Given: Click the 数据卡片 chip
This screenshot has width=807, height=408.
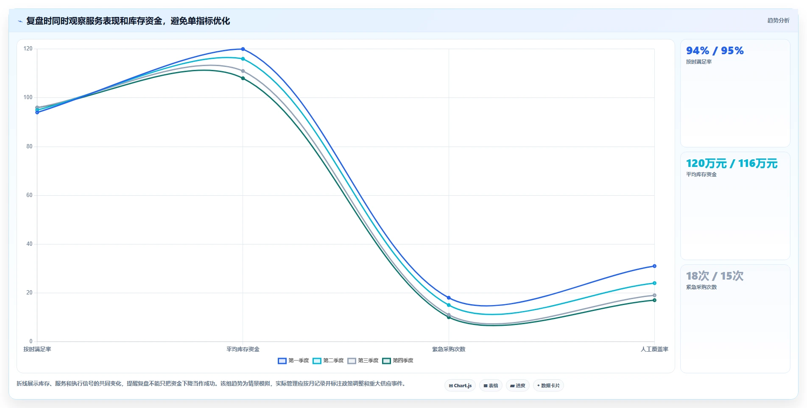Looking at the screenshot, I should tap(548, 386).
